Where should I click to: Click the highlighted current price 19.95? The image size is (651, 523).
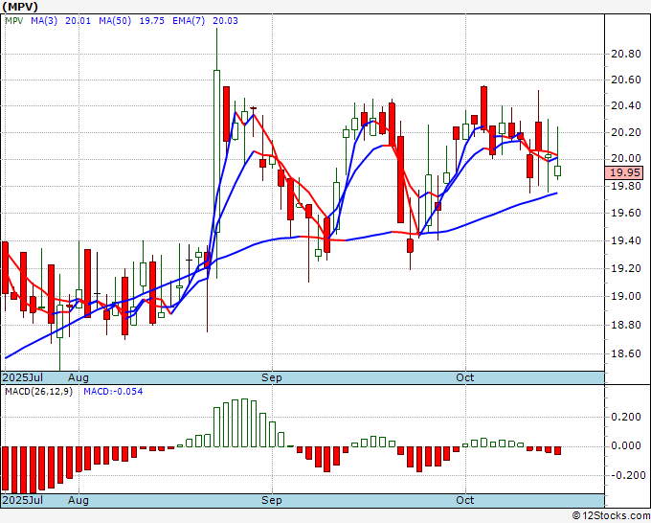click(x=624, y=172)
